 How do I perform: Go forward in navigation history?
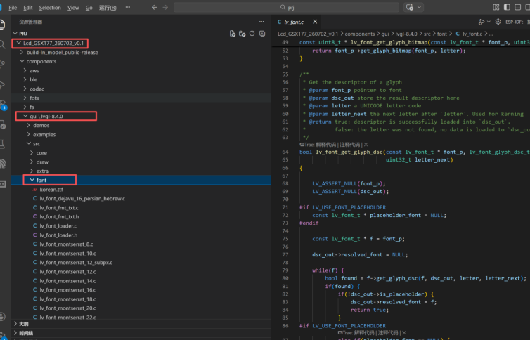coord(165,7)
